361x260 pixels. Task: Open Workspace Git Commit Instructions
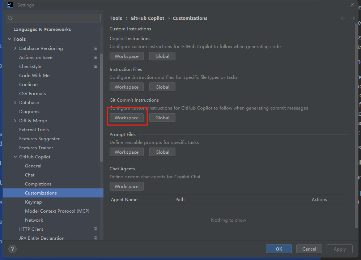tap(127, 118)
